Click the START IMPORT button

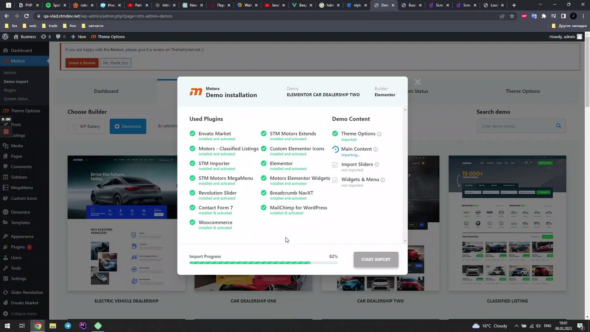pyautogui.click(x=376, y=259)
